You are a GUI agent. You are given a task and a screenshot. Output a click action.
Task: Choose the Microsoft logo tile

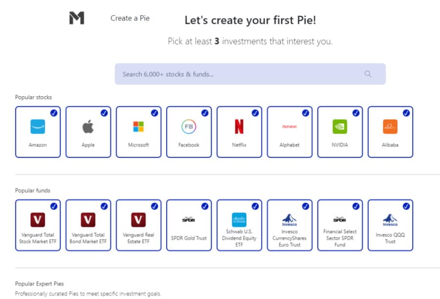point(138,127)
